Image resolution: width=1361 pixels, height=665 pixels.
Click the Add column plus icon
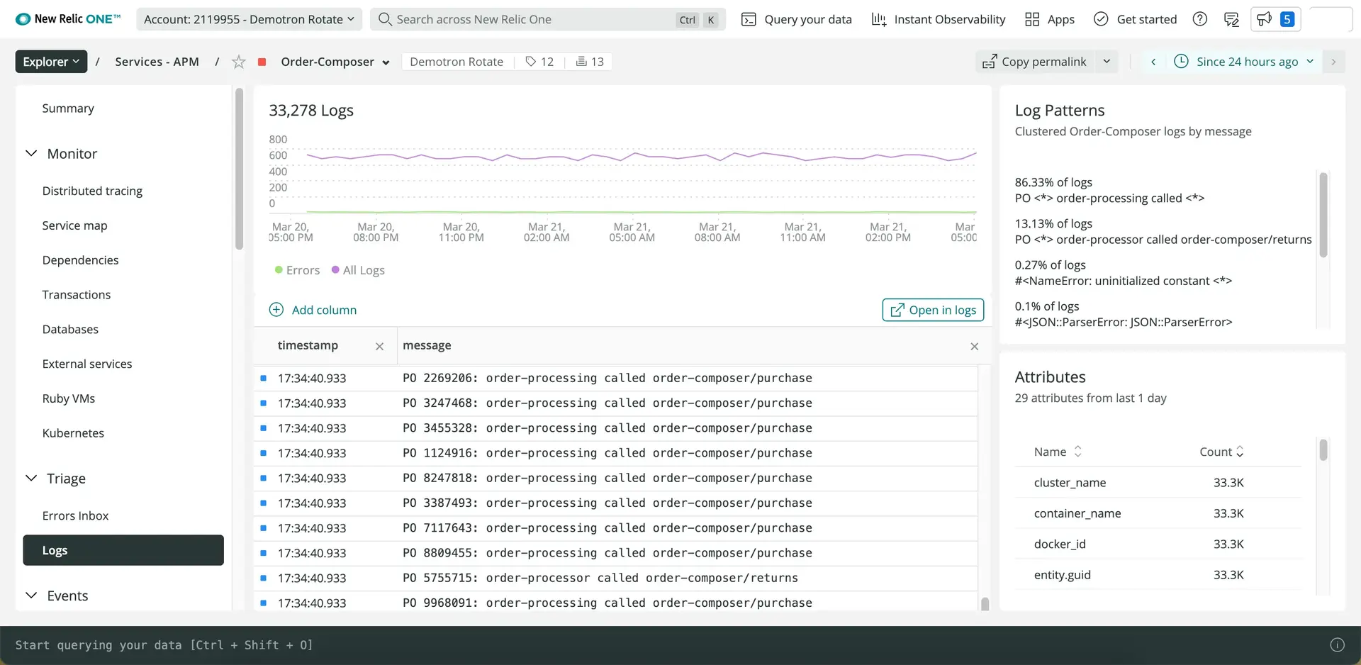276,310
